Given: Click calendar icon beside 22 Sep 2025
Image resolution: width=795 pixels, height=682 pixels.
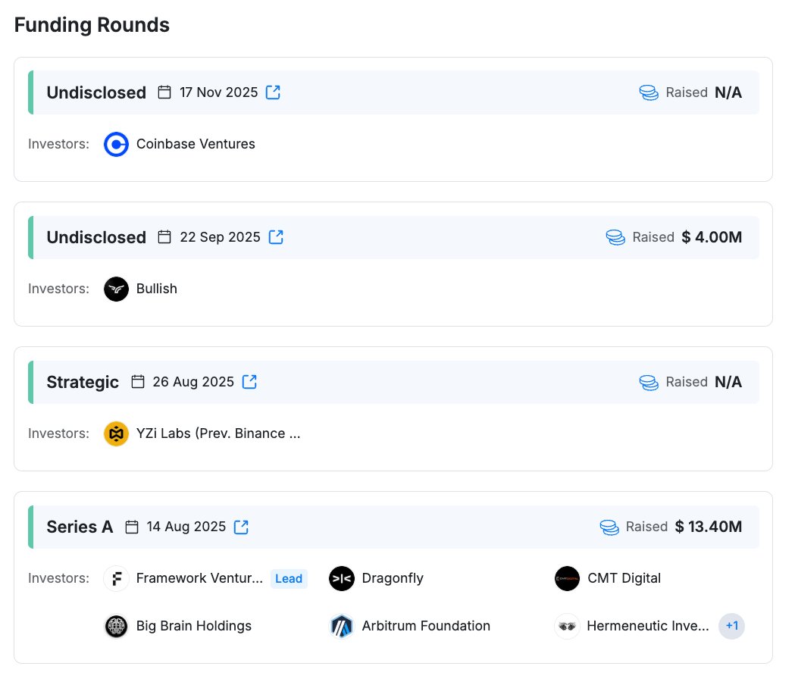Looking at the screenshot, I should 164,236.
